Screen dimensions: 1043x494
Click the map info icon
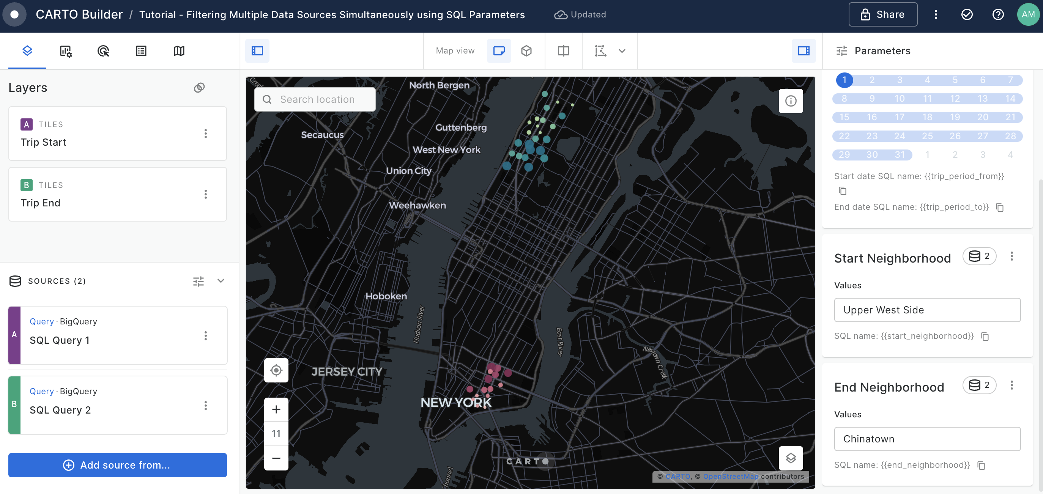point(790,101)
